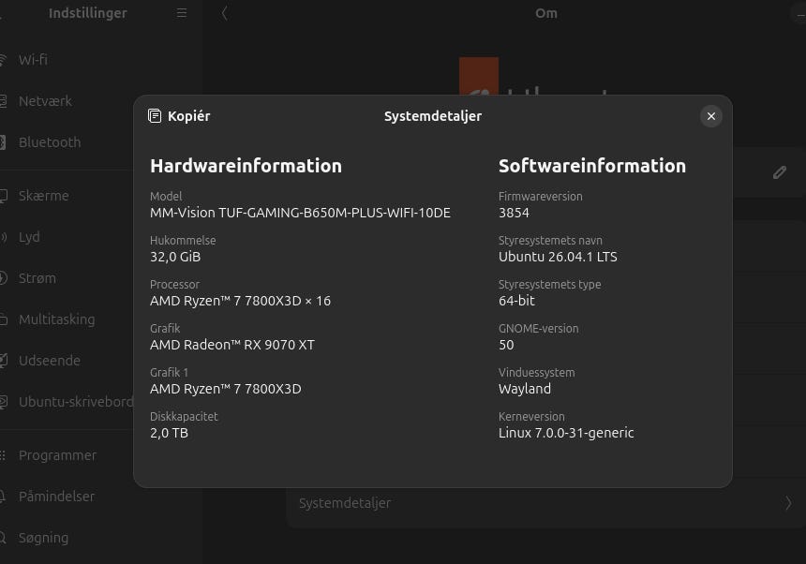Click the Kopiér button in Systemdetaljer dialog
The height and width of the screenshot is (564, 806).
click(179, 116)
